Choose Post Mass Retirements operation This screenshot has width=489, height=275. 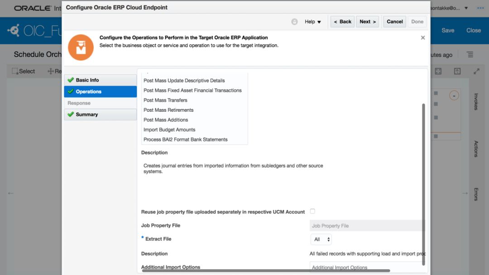168,110
